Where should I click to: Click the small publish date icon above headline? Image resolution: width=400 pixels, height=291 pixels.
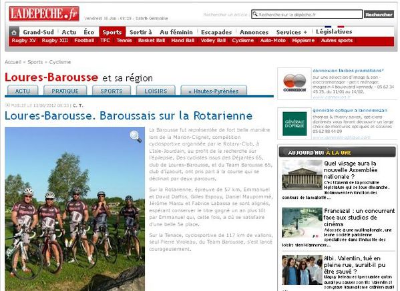(x=7, y=105)
